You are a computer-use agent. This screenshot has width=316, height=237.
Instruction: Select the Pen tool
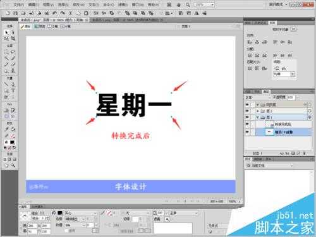(13, 85)
